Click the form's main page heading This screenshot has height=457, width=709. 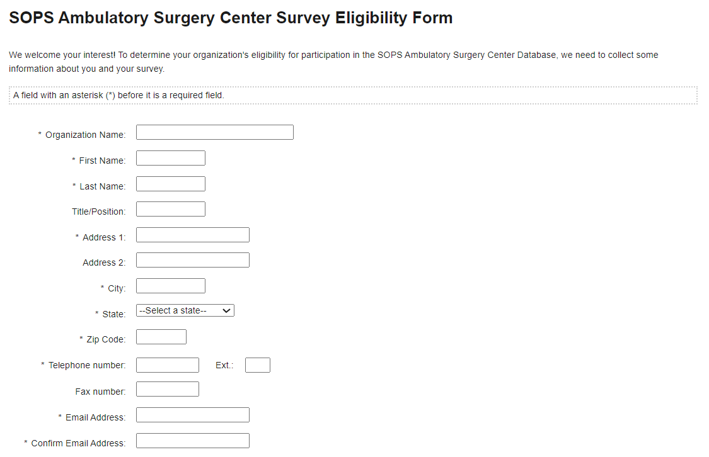tap(231, 18)
